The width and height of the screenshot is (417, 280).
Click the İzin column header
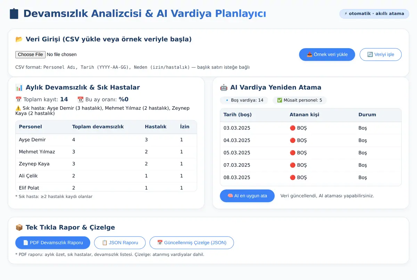(185, 127)
